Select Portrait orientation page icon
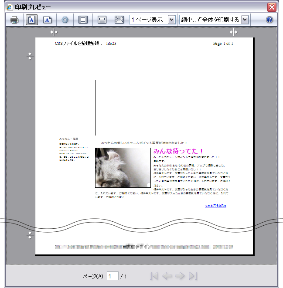283x288 pixels. click(31, 20)
